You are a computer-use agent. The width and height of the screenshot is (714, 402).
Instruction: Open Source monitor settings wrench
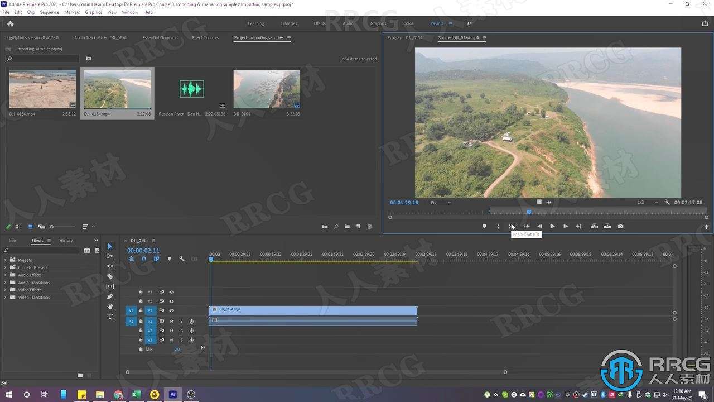(667, 202)
